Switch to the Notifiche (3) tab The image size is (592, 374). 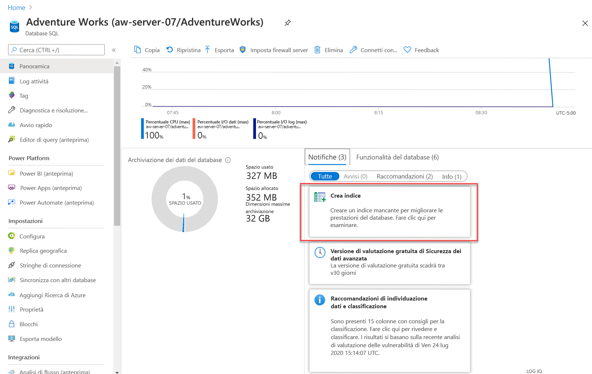(327, 157)
